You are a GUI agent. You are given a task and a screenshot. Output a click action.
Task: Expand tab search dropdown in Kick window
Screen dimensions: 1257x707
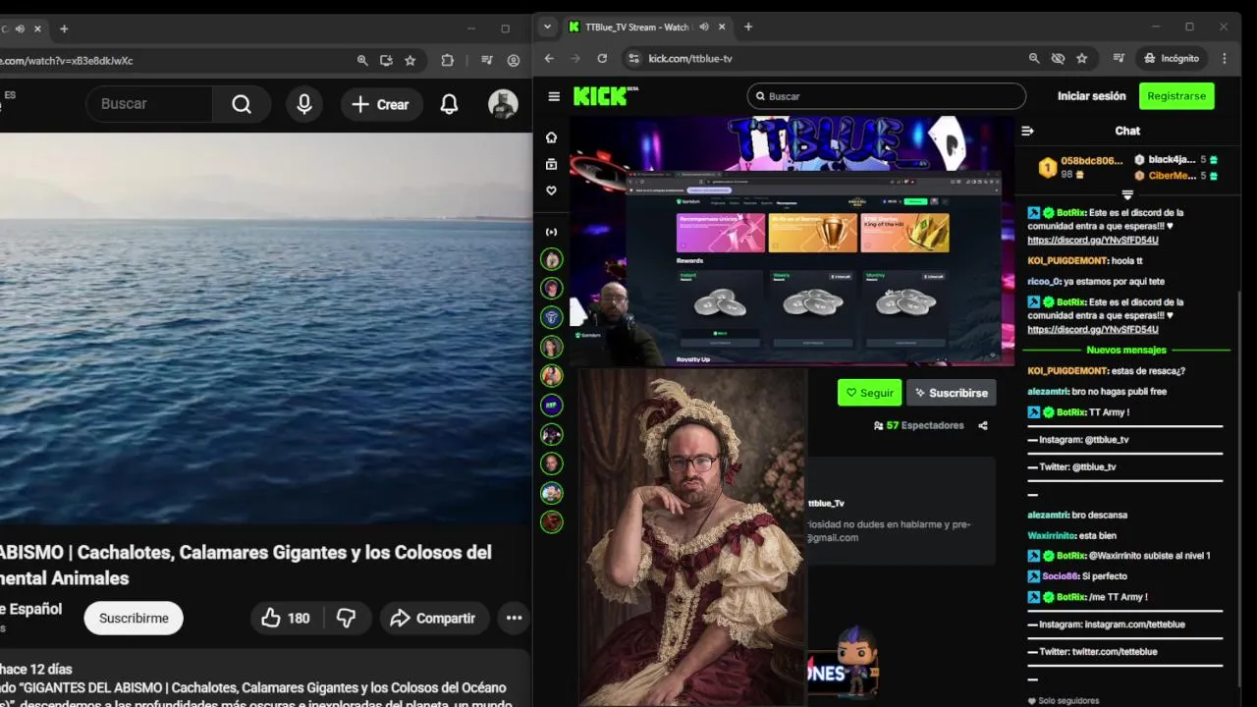tap(548, 27)
